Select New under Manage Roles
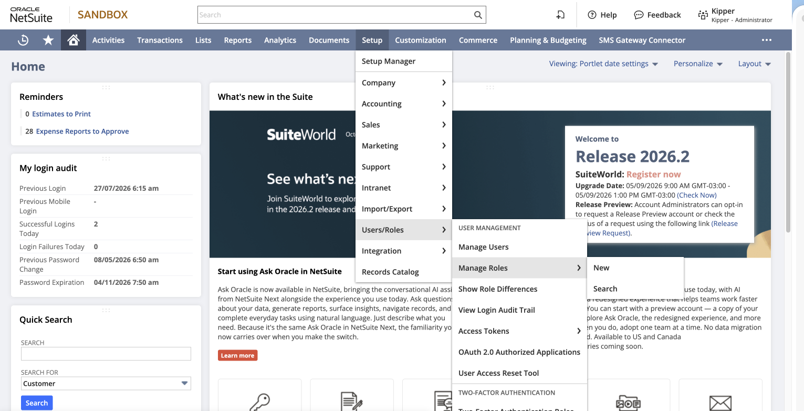804x411 pixels. point(635,268)
